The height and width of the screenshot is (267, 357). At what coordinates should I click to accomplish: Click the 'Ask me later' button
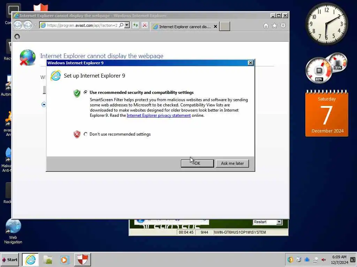point(232,163)
